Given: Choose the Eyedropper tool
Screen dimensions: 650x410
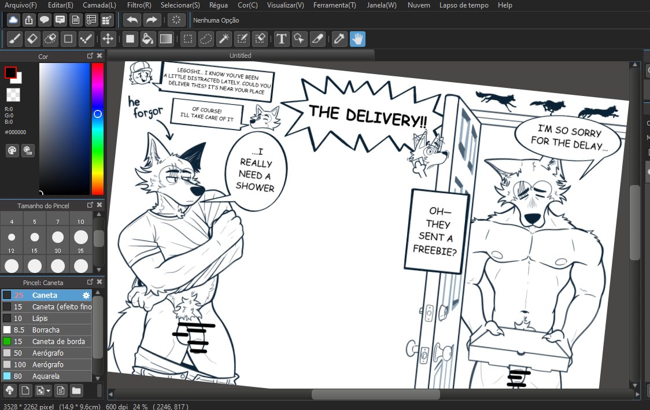Looking at the screenshot, I should coord(339,39).
